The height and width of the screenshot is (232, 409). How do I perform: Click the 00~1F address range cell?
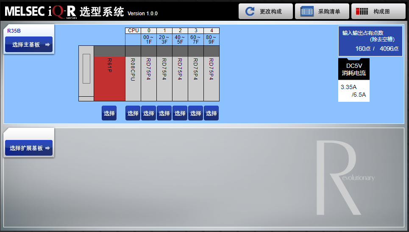click(x=149, y=39)
